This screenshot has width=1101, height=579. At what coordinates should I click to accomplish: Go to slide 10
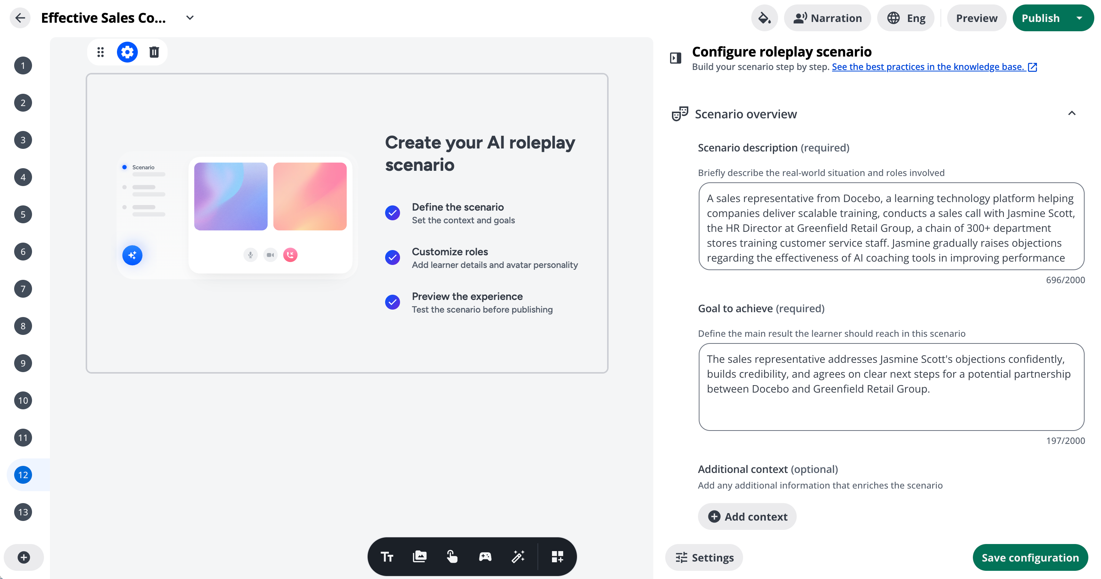tap(23, 400)
